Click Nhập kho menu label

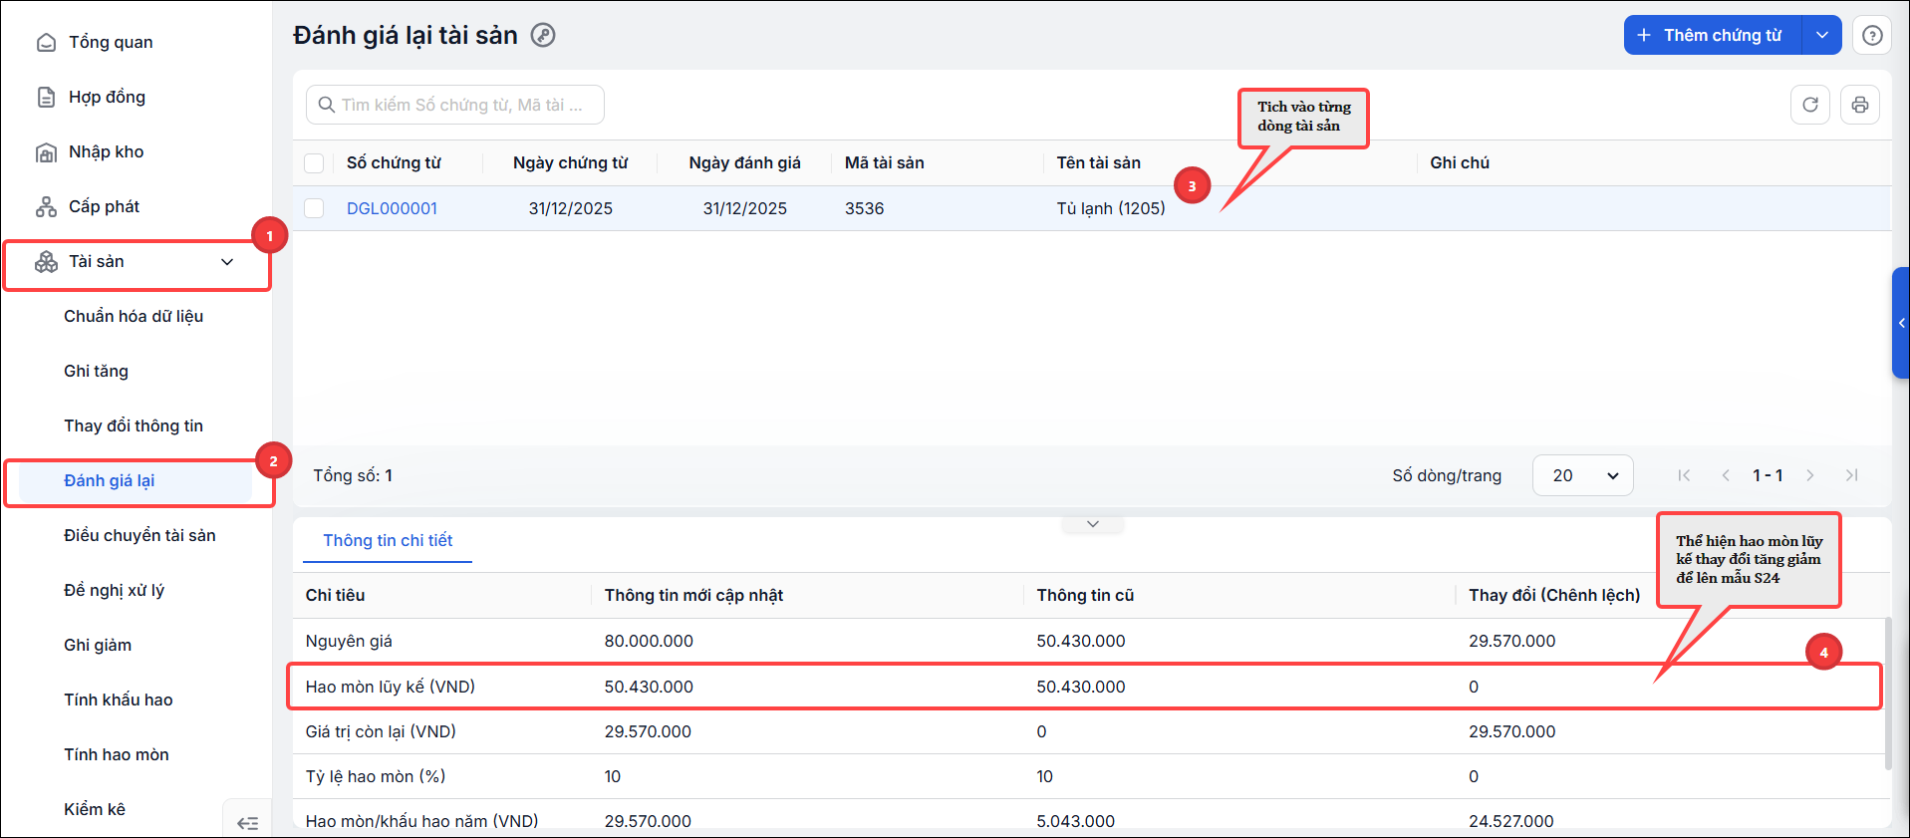106,151
